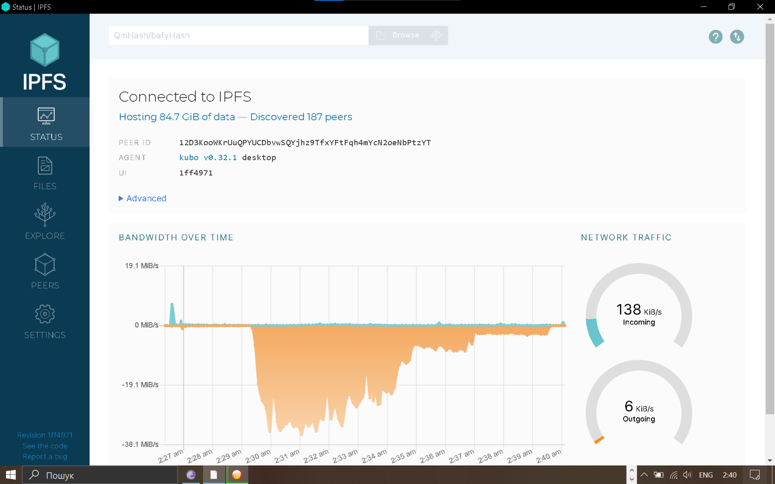This screenshot has height=484, width=775.
Task: Click the See the code link
Action: [x=45, y=446]
